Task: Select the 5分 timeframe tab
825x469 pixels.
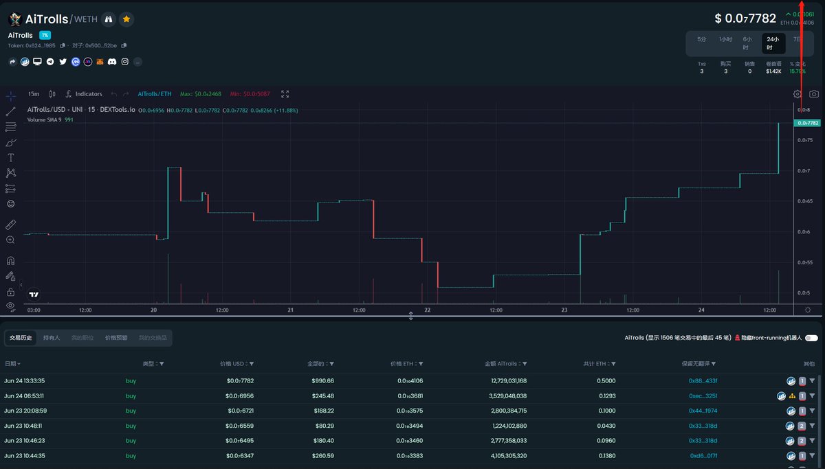Action: [x=701, y=39]
